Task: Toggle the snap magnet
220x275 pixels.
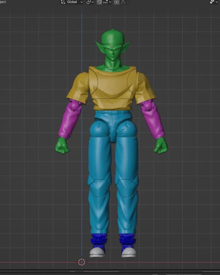Action: (x=99, y=2)
